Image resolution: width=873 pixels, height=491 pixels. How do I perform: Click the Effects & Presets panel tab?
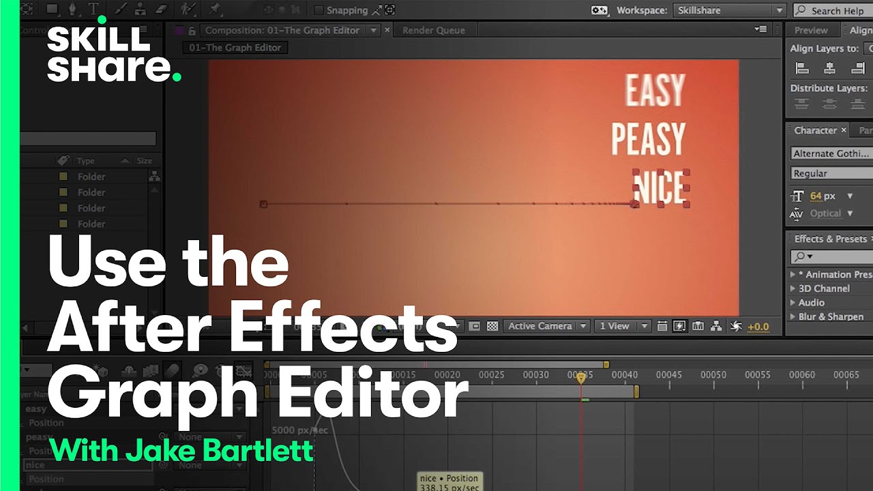point(831,239)
